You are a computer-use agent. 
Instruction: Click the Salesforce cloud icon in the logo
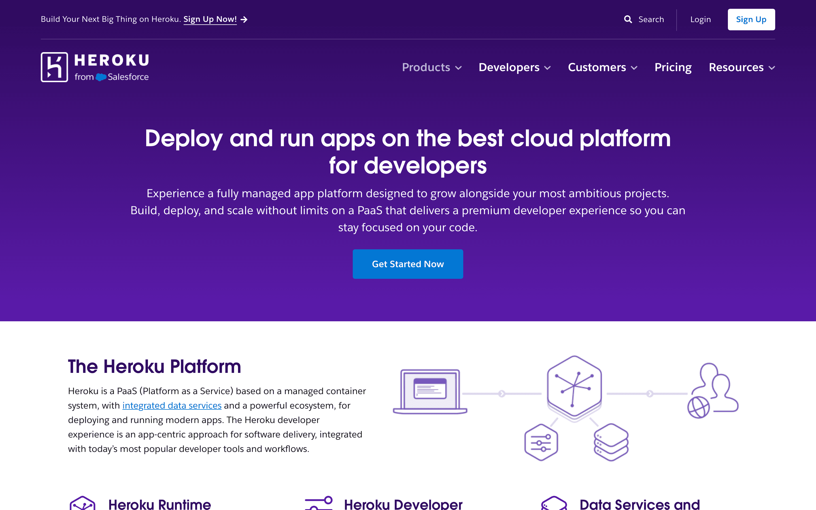(x=101, y=77)
